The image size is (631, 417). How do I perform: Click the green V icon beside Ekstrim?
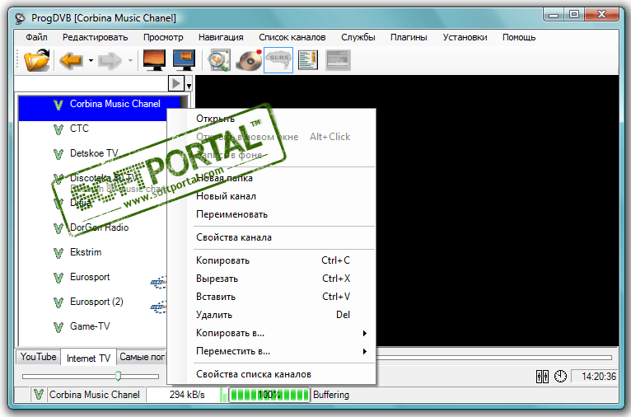point(58,253)
